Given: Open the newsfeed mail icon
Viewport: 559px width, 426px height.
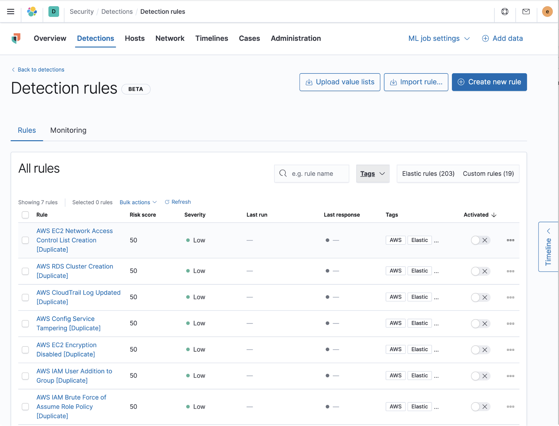Looking at the screenshot, I should coord(526,11).
